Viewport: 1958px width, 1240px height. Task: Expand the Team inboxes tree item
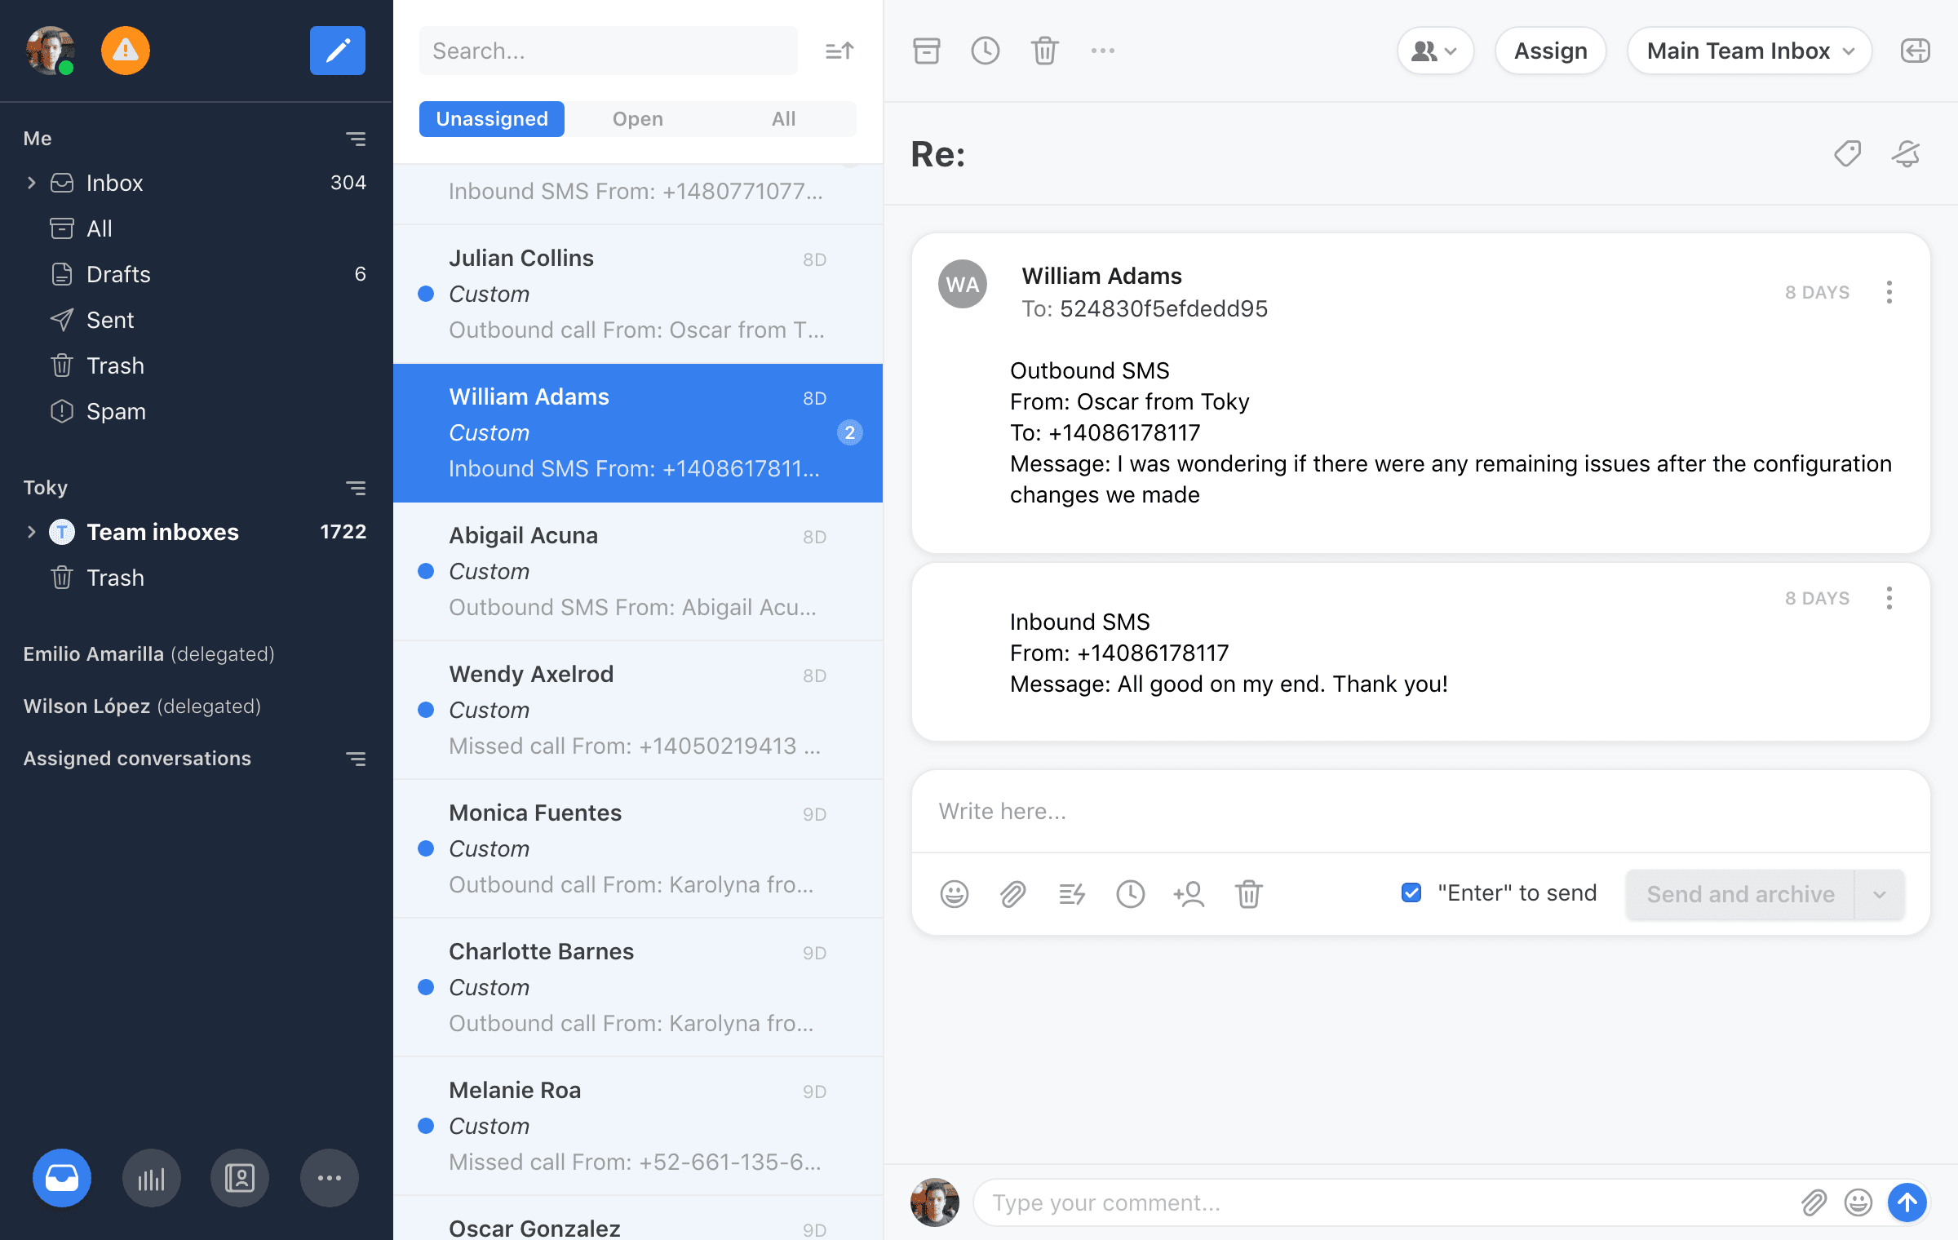[x=31, y=532]
